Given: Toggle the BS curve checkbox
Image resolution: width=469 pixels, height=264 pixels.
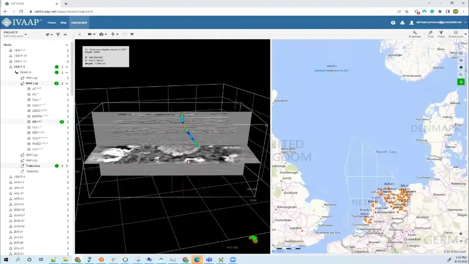Looking at the screenshot, I should pyautogui.click(x=29, y=94).
